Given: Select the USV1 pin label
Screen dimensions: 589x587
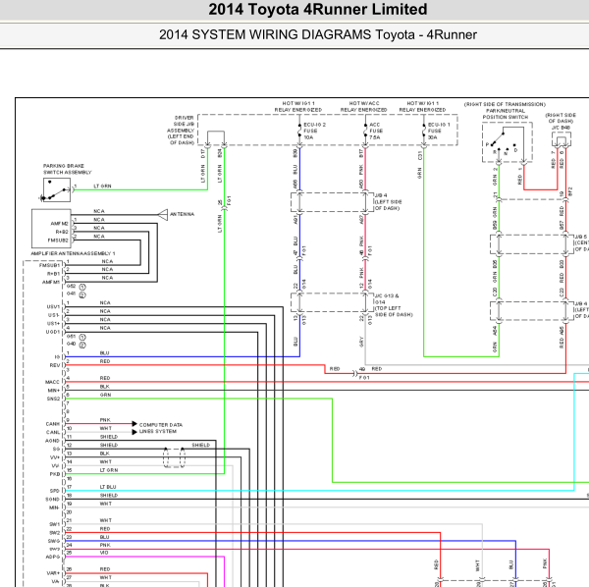Looking at the screenshot, I should point(53,307).
